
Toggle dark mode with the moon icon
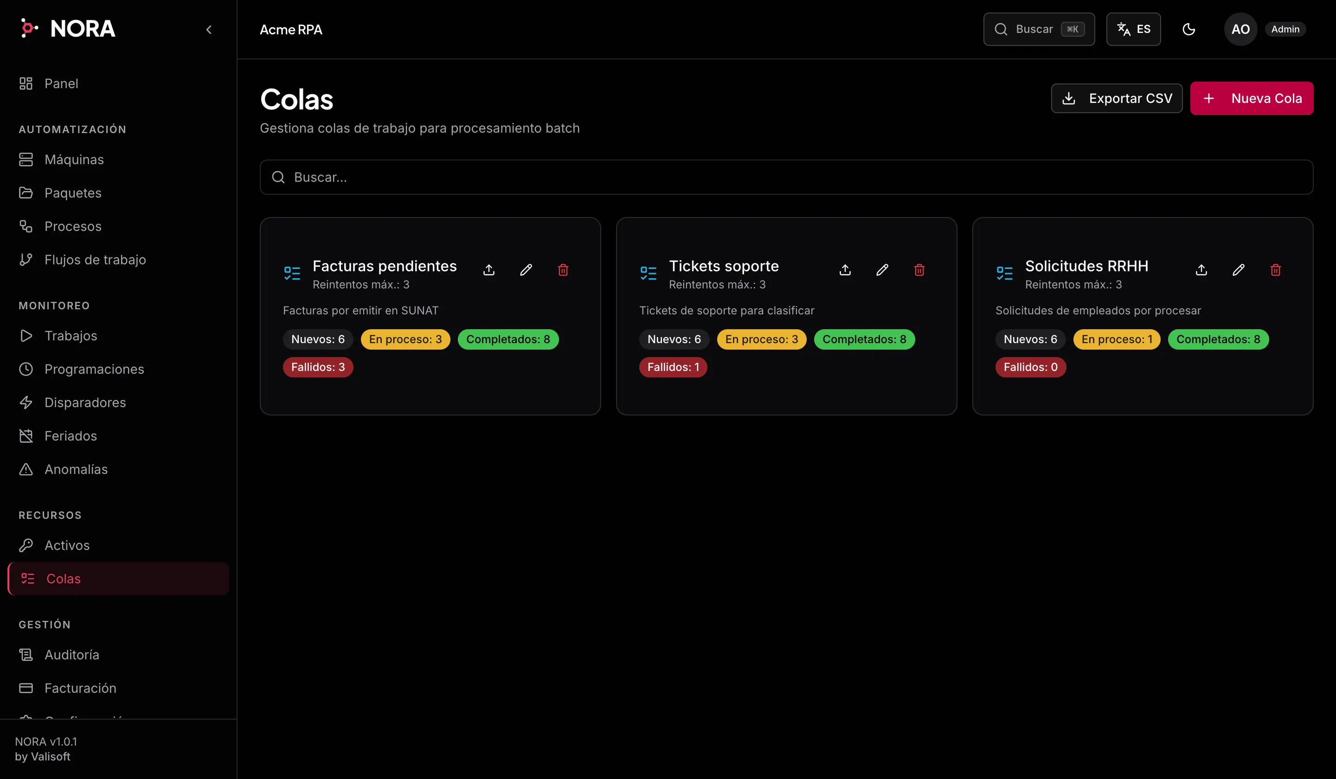click(x=1189, y=29)
